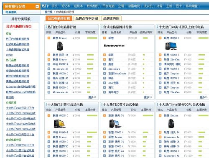
Task: Open Alienware ¥79999 in 热门台式电脑排行榜
Action: [x=60, y=69]
